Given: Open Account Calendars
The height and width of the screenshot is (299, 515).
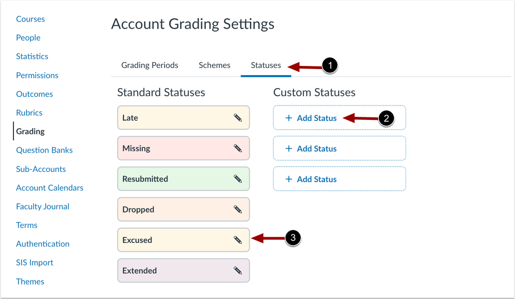Looking at the screenshot, I should point(50,188).
